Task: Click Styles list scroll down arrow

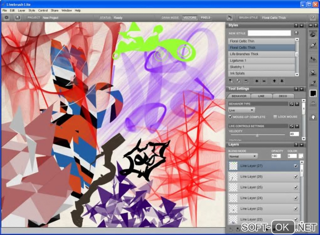Action: tap(297, 75)
